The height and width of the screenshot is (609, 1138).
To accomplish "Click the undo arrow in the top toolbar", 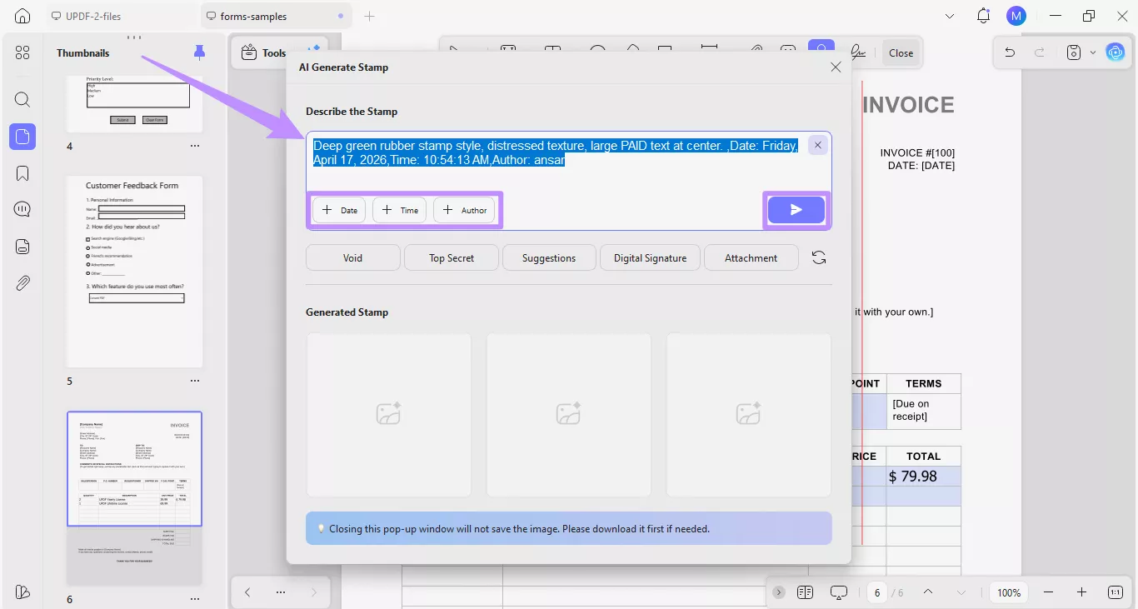I will [x=1009, y=52].
